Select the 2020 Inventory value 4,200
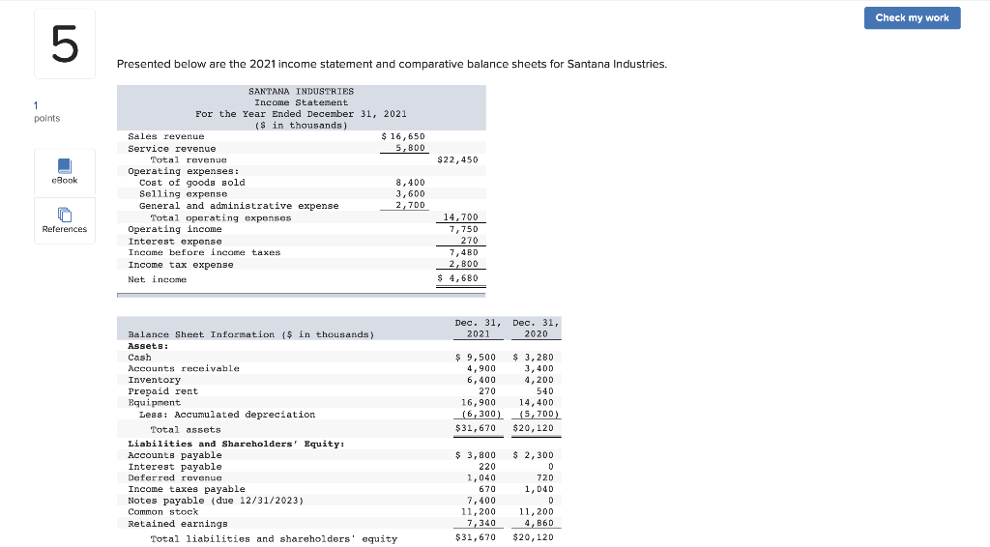The width and height of the screenshot is (990, 547). coord(539,380)
